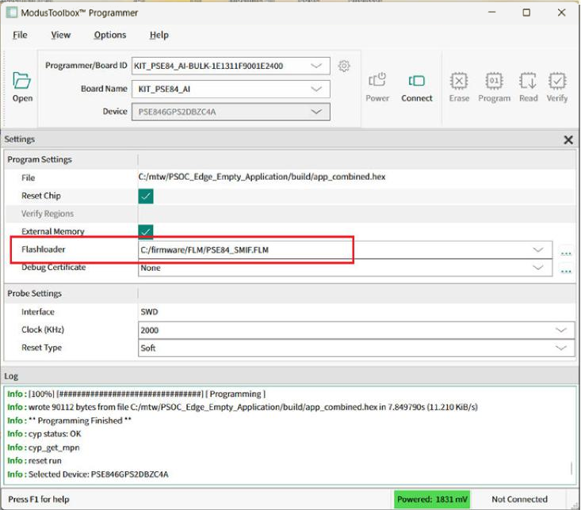Close the Settings panel

coord(568,140)
